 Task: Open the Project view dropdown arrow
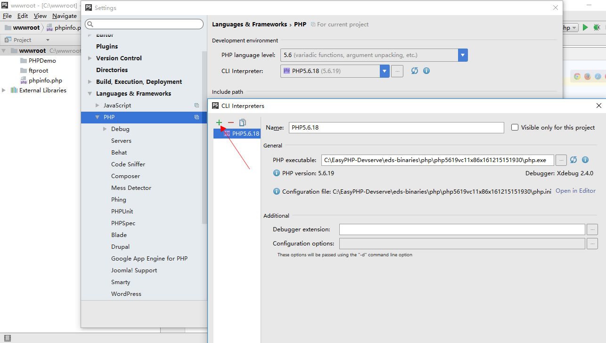click(x=48, y=40)
